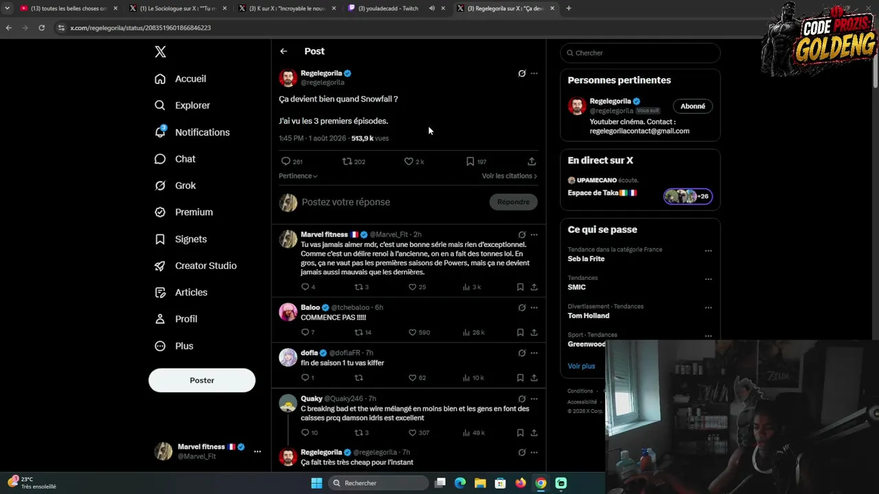Expand Voir les citations link
879x494 pixels.
coord(510,176)
